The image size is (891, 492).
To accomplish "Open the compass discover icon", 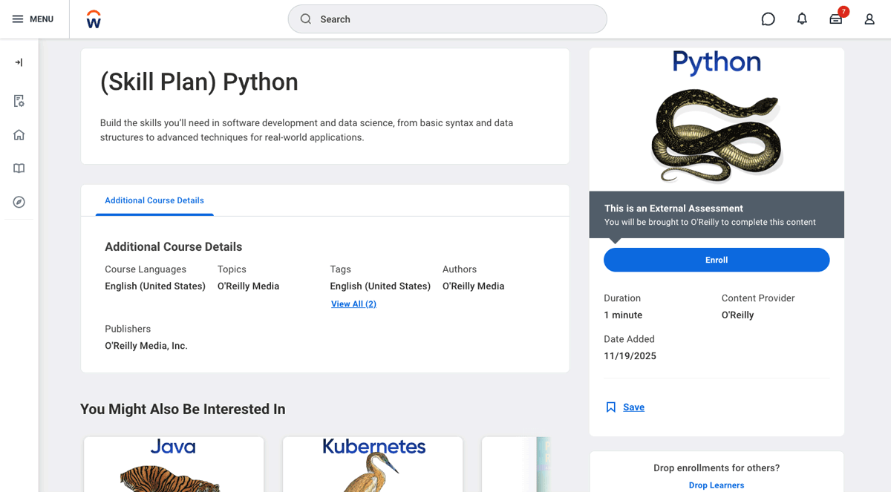I will [x=19, y=202].
